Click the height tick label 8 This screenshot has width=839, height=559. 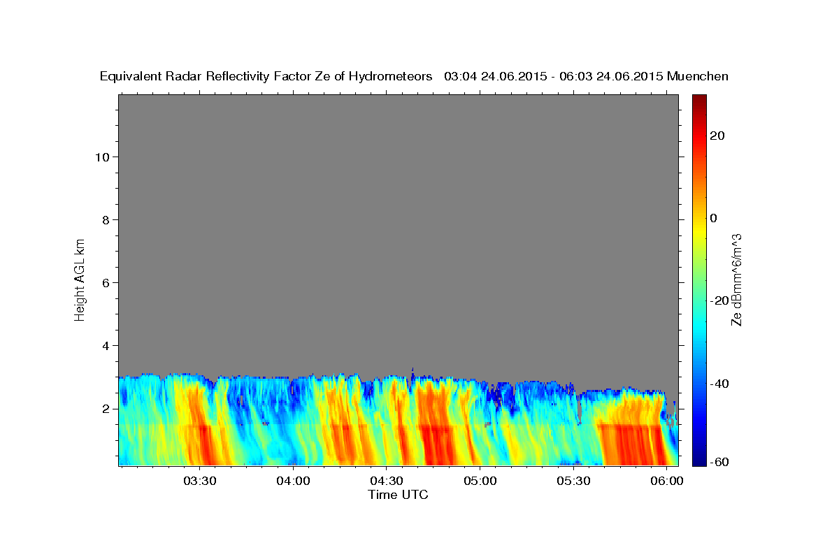coord(106,219)
